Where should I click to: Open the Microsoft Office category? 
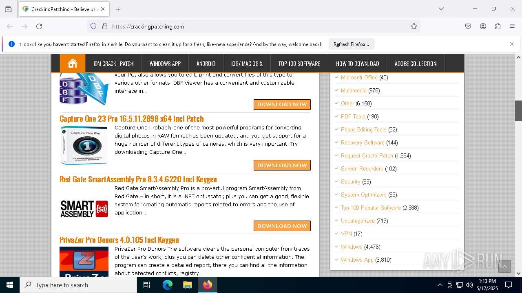click(359, 77)
